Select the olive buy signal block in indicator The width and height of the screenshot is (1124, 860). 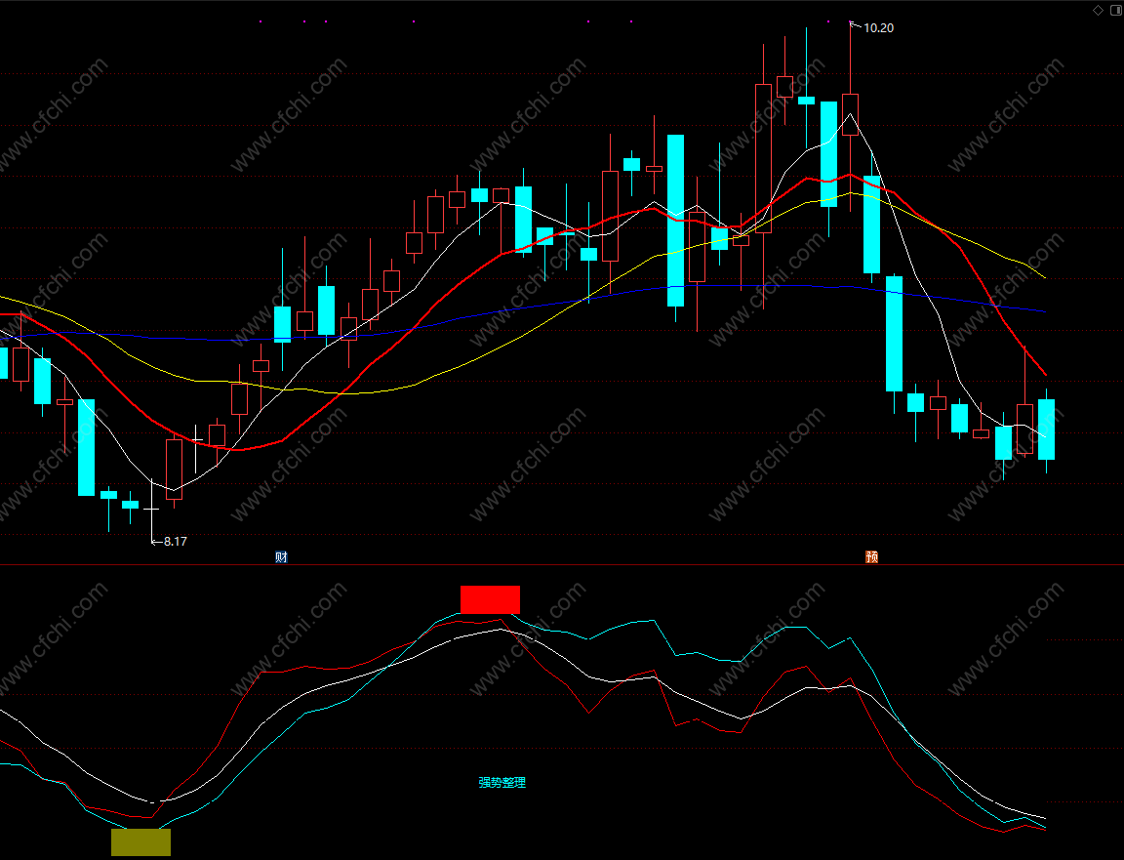pyautogui.click(x=141, y=842)
